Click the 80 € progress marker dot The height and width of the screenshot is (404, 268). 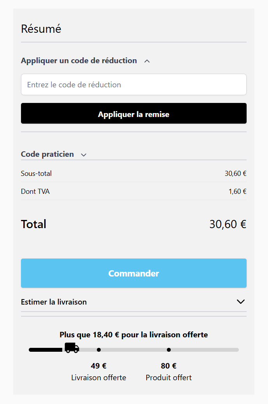pyautogui.click(x=168, y=350)
